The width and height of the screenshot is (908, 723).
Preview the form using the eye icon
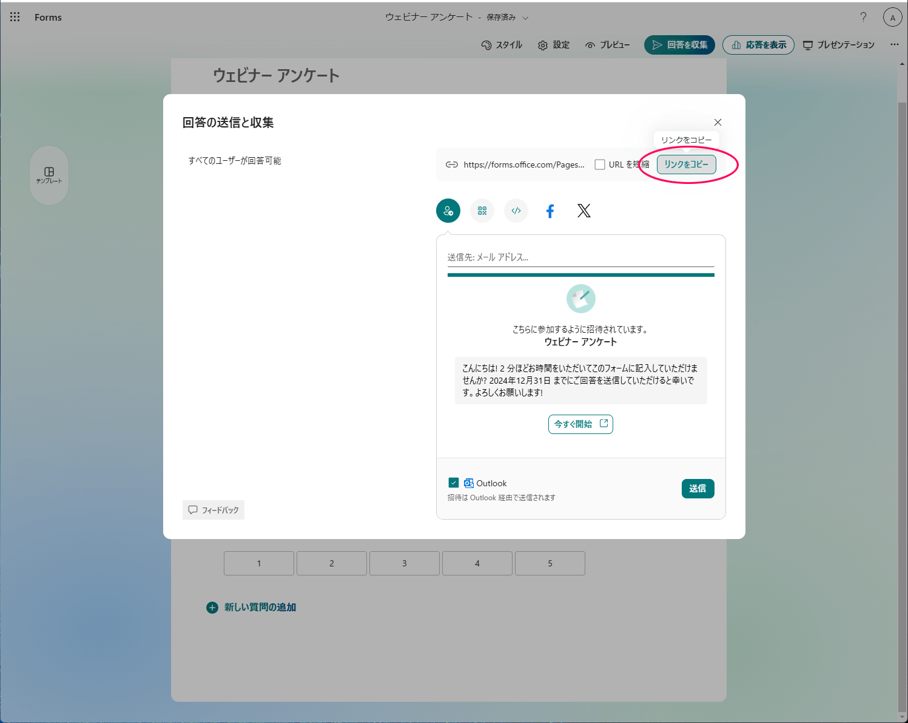pyautogui.click(x=607, y=44)
